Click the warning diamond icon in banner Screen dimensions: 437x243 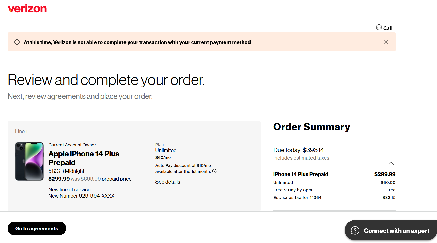(x=17, y=42)
